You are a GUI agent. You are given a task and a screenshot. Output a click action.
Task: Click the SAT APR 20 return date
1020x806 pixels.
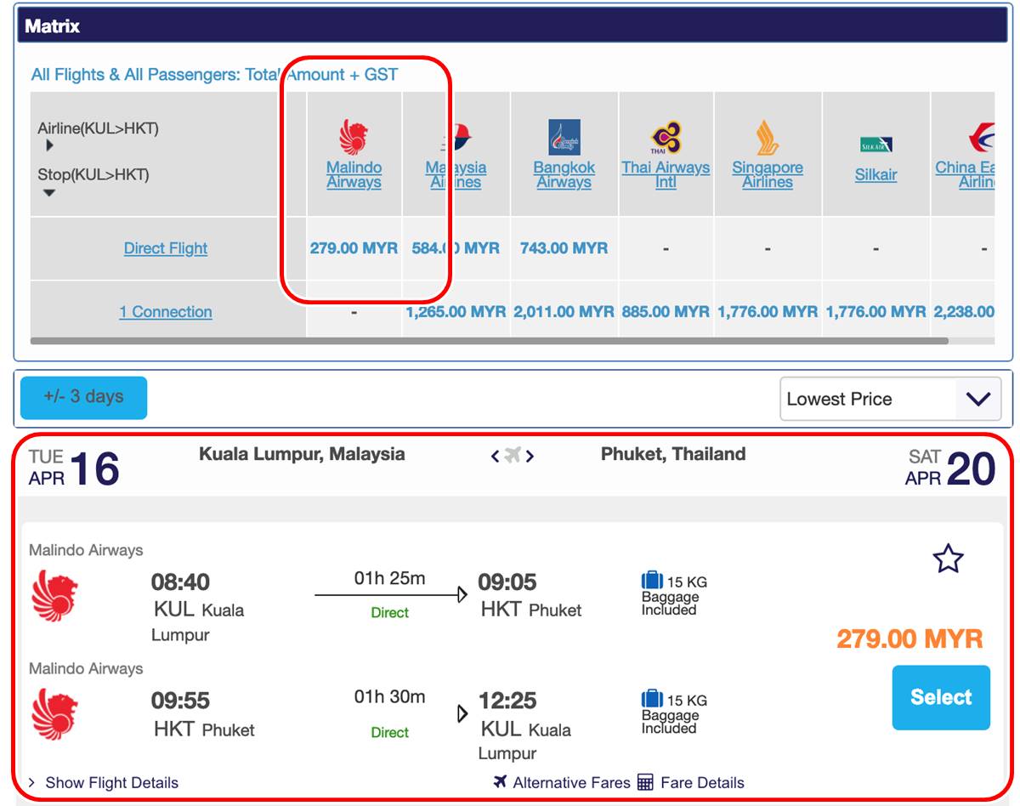[949, 468]
